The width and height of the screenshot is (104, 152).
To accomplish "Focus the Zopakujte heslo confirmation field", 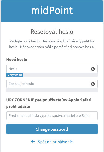I will [x=52, y=84].
